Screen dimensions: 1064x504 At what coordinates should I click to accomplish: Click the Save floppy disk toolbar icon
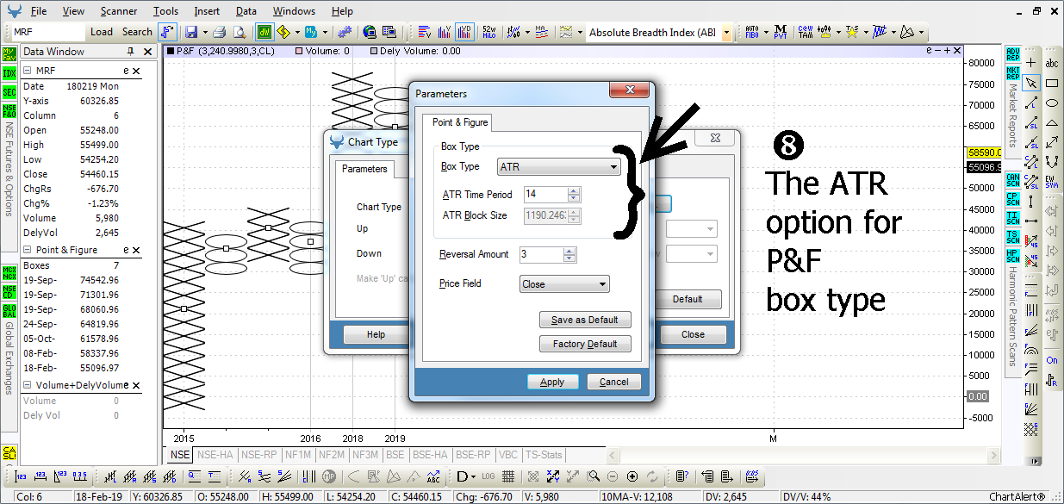[x=190, y=32]
